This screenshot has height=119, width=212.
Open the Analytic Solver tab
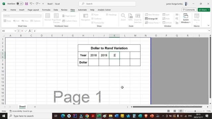(104, 10)
